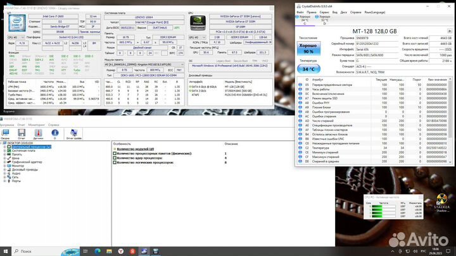Open the CPU #0 selector dropdown

coord(16,37)
